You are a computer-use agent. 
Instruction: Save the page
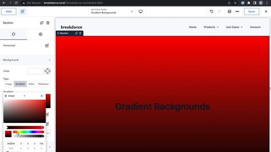(x=252, y=11)
